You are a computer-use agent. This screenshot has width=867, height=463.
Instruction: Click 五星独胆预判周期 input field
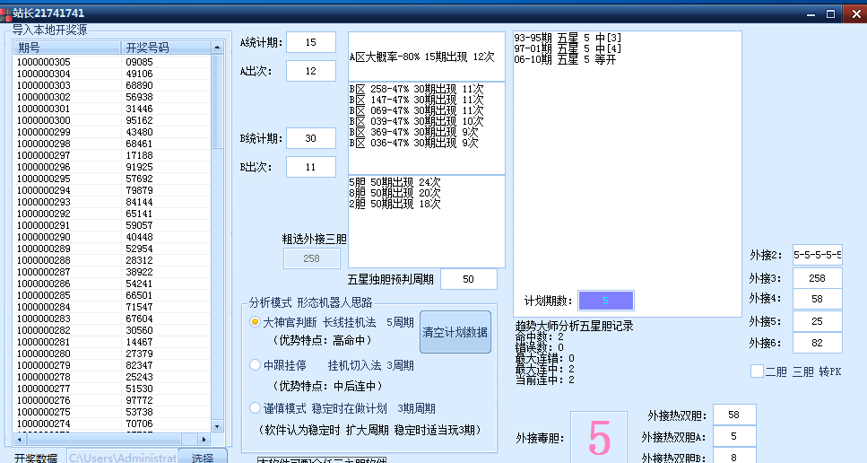tap(468, 279)
